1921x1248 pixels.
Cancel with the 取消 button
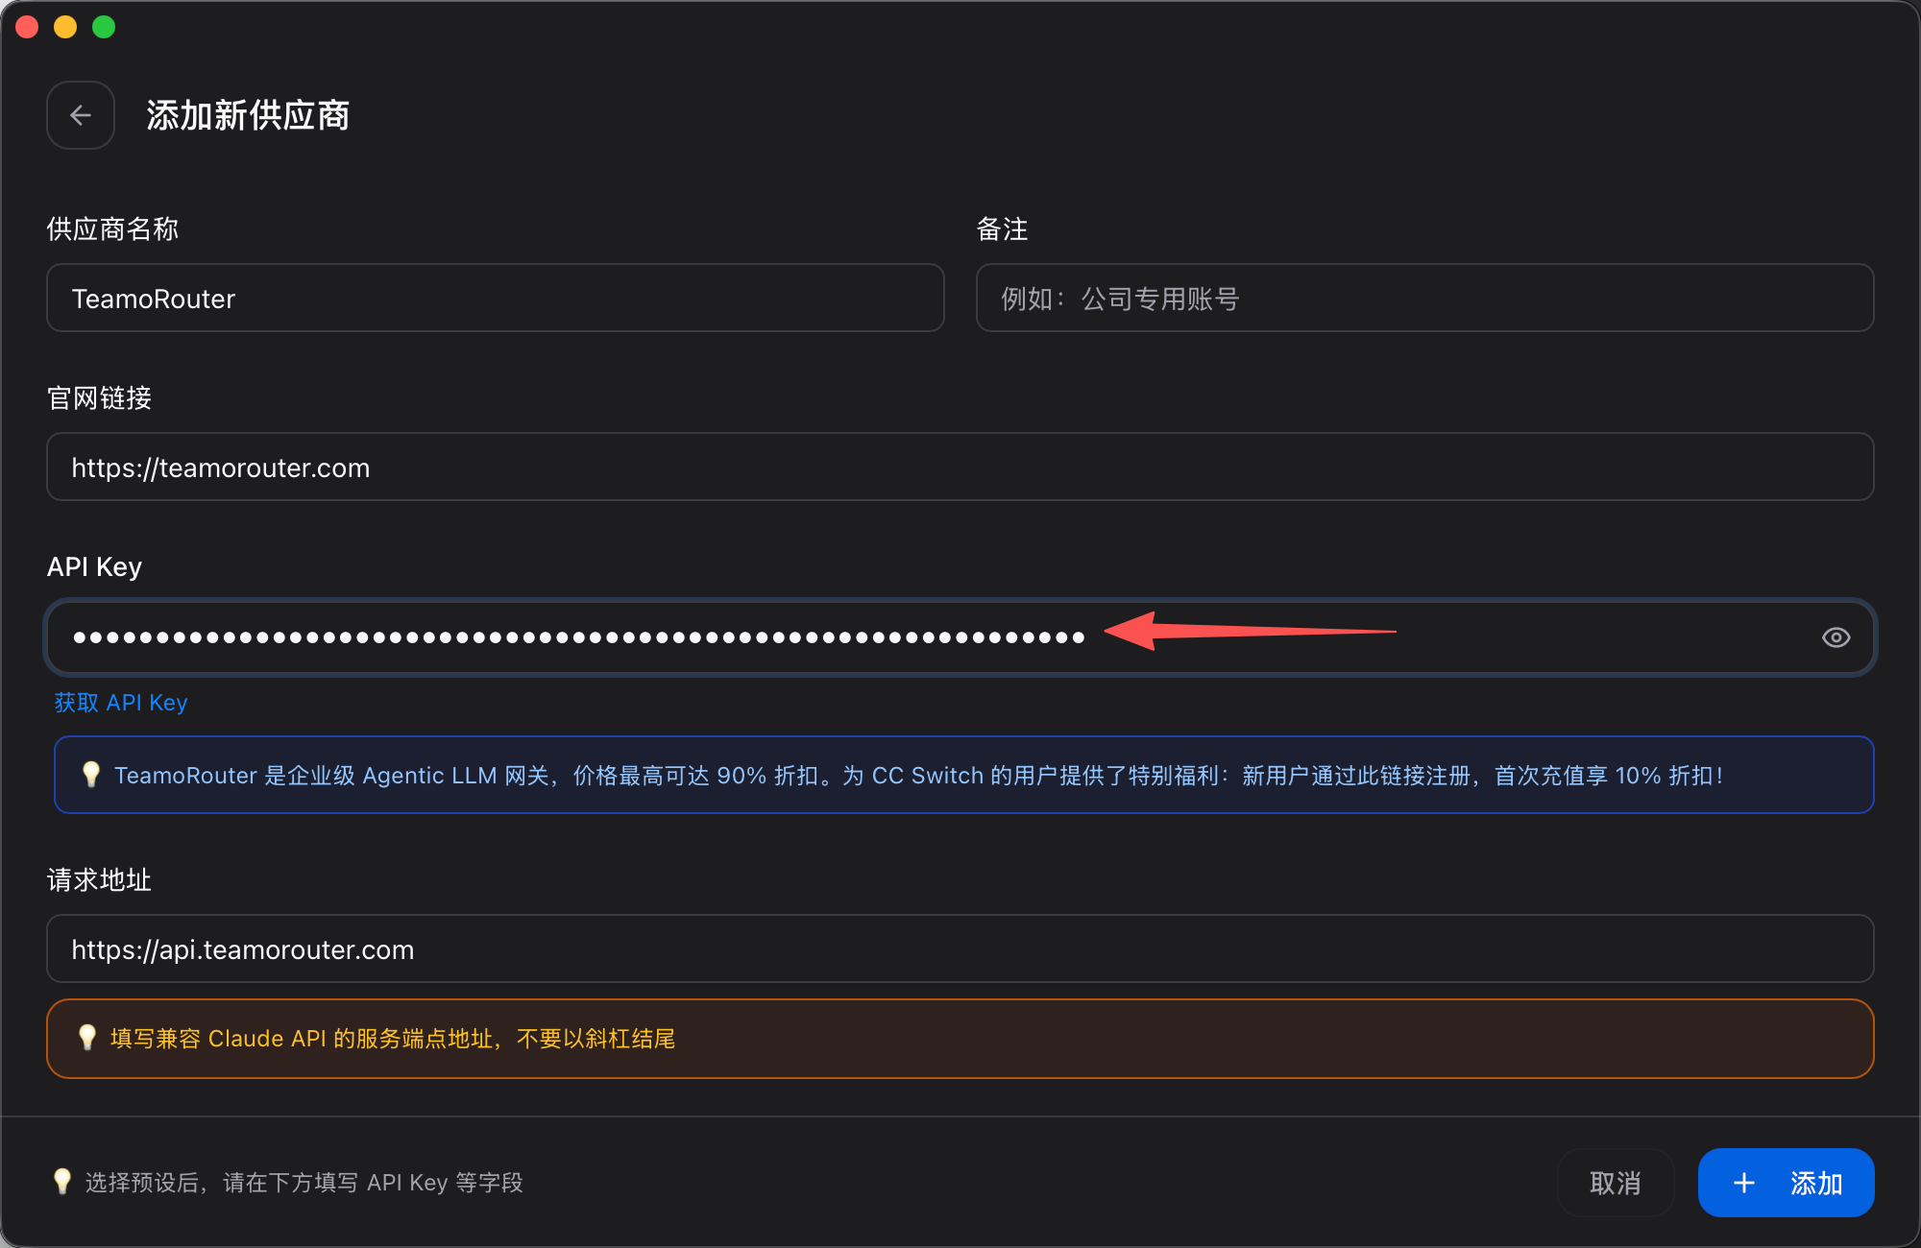1616,1183
